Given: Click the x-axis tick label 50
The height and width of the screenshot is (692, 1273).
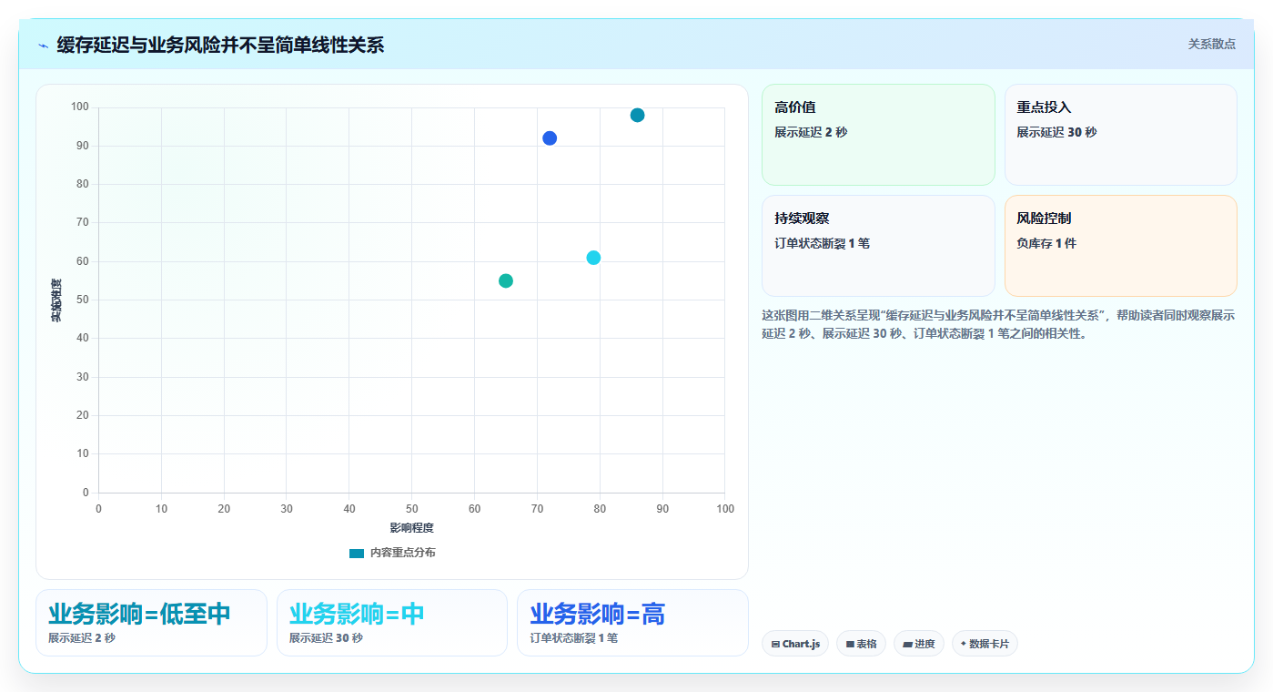Looking at the screenshot, I should (411, 509).
